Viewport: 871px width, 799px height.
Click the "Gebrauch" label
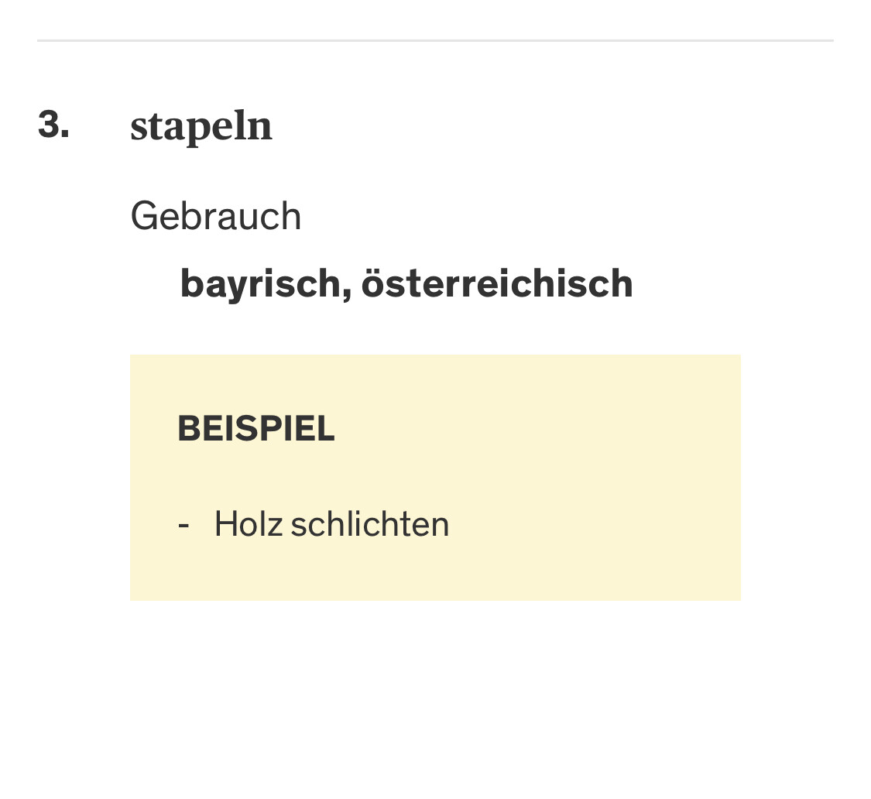coord(216,216)
